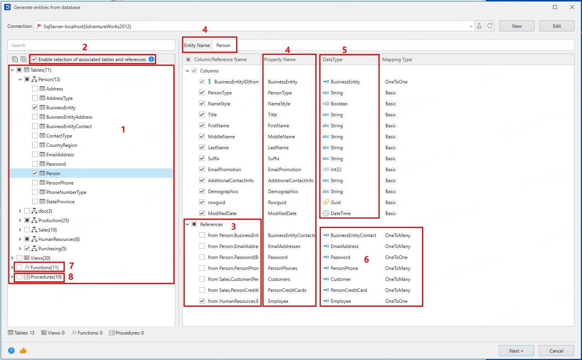Disable selection of associated tables checkbox
This screenshot has width=582, height=360.
pyautogui.click(x=35, y=60)
